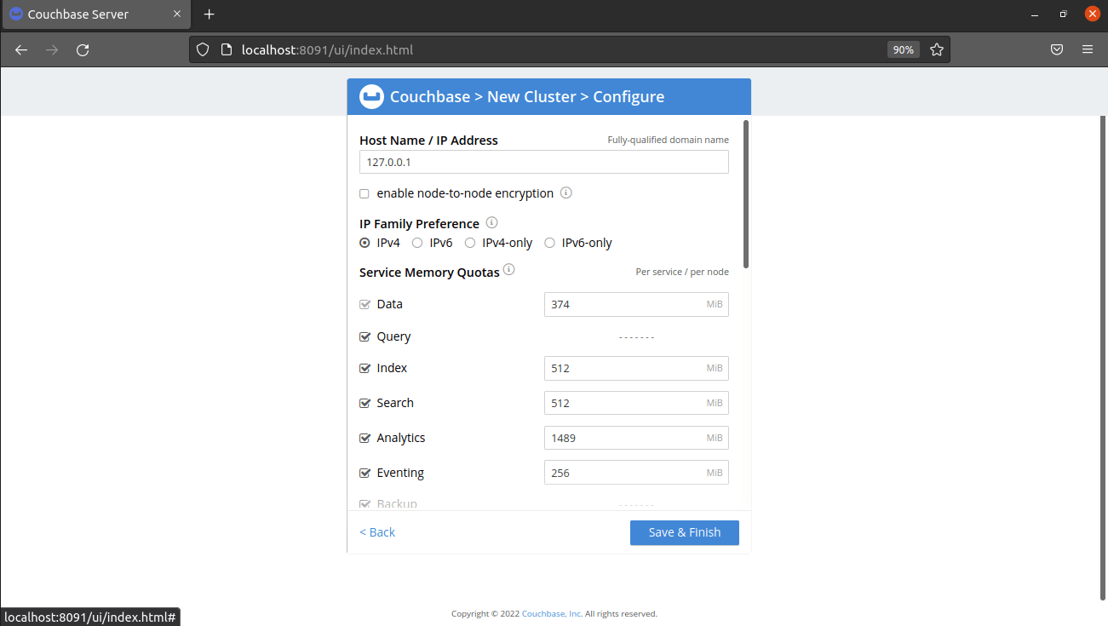Choose IPv4-only radio option
This screenshot has height=626, width=1108.
[470, 243]
